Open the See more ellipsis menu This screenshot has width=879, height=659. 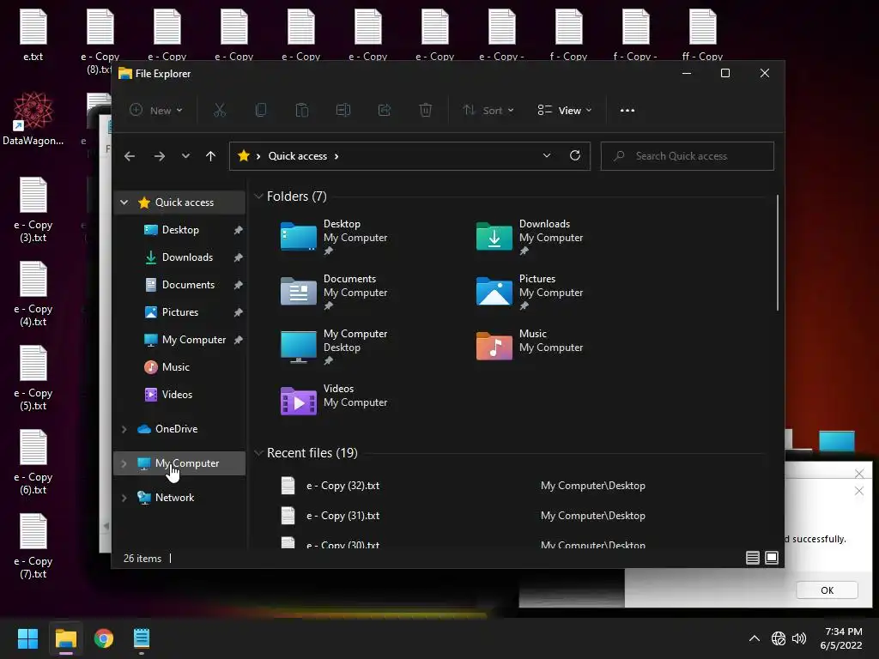[627, 111]
